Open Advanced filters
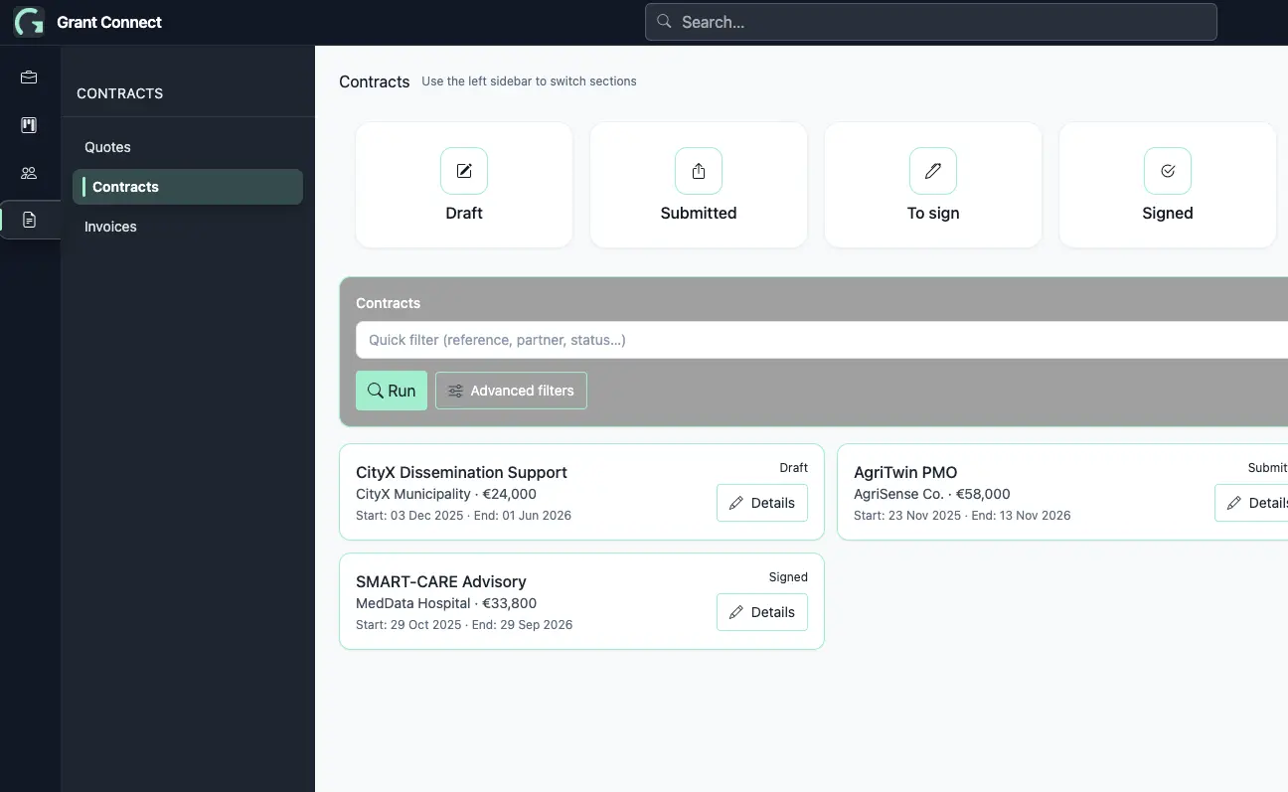Screen dimensions: 1288x792 511,391
